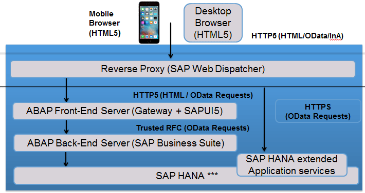
Task: Select the Trusted RFC (OData Requests) label
Action: pyautogui.click(x=193, y=128)
